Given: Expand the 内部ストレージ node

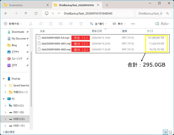Looking at the screenshot, I should 5,92.
